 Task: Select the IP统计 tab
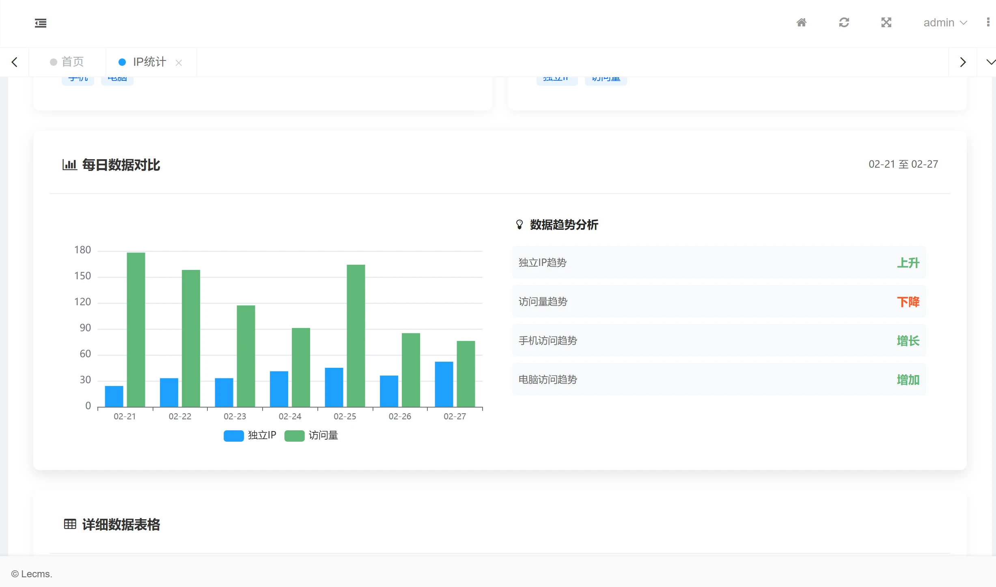(x=149, y=62)
